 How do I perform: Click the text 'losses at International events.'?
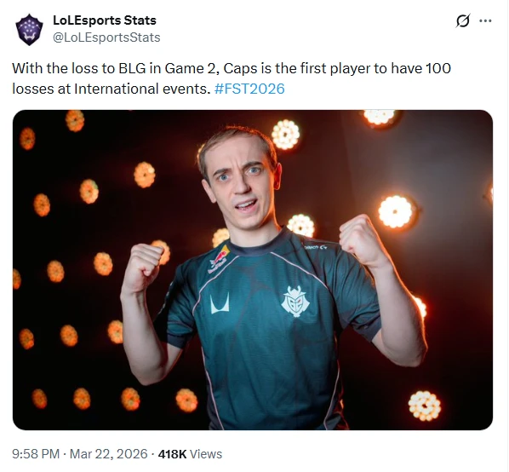(x=112, y=89)
